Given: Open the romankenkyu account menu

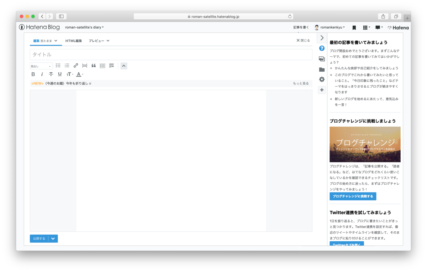Looking at the screenshot, I should (330, 27).
